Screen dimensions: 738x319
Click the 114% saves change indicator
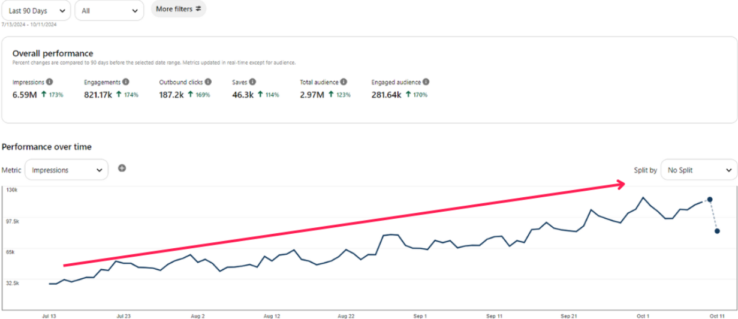(268, 95)
